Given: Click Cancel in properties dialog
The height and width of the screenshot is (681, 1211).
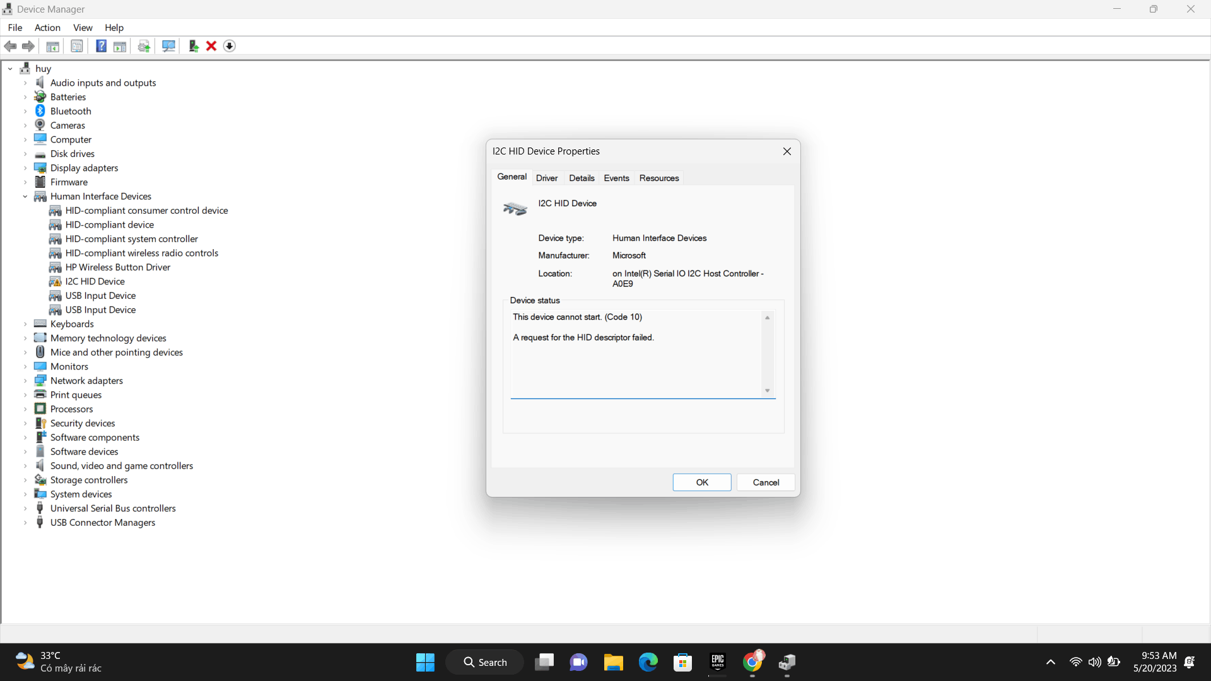Looking at the screenshot, I should (x=766, y=482).
